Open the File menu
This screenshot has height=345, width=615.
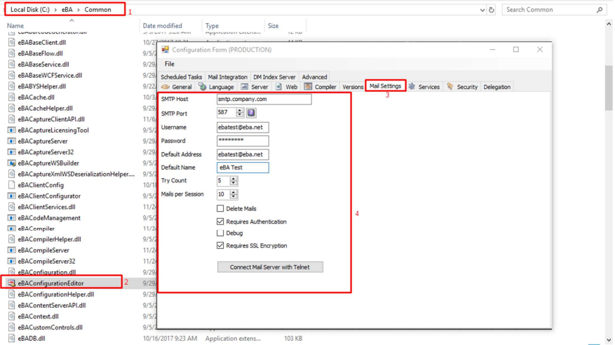pos(170,64)
